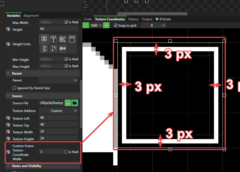240x172 pixels.
Task: Choose relative-to-children Height Units icon
Action: (44, 49)
